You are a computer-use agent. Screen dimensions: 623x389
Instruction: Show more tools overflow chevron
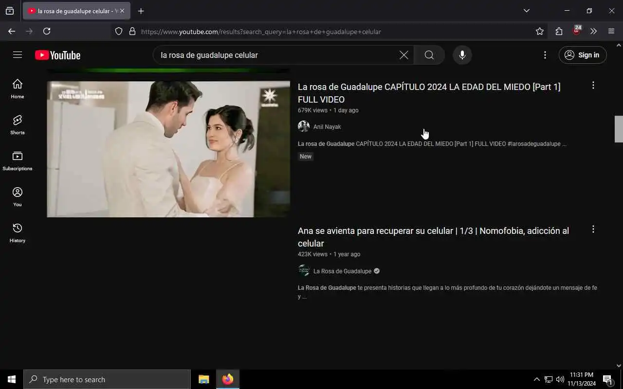[x=593, y=31]
